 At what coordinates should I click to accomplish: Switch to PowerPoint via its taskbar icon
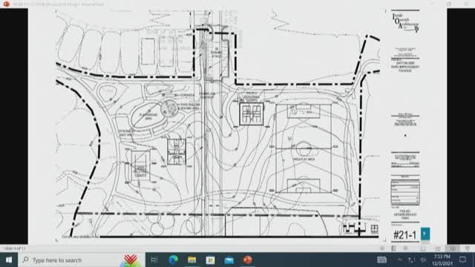tap(247, 260)
